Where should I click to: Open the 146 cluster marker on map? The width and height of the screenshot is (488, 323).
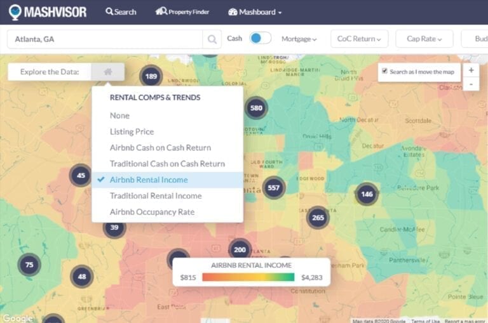pyautogui.click(x=367, y=195)
